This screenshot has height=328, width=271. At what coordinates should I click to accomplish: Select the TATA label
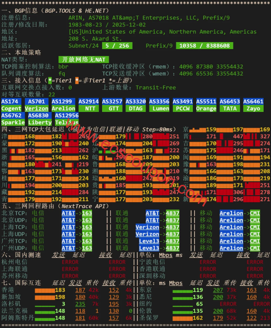click(230, 108)
